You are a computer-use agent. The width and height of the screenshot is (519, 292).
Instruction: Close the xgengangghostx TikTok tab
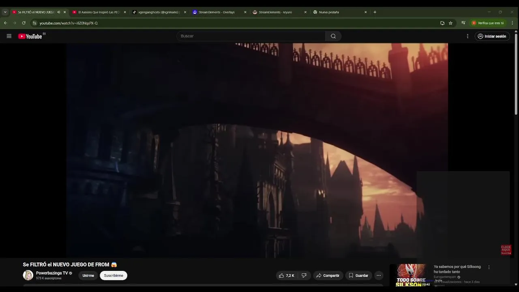click(x=185, y=12)
